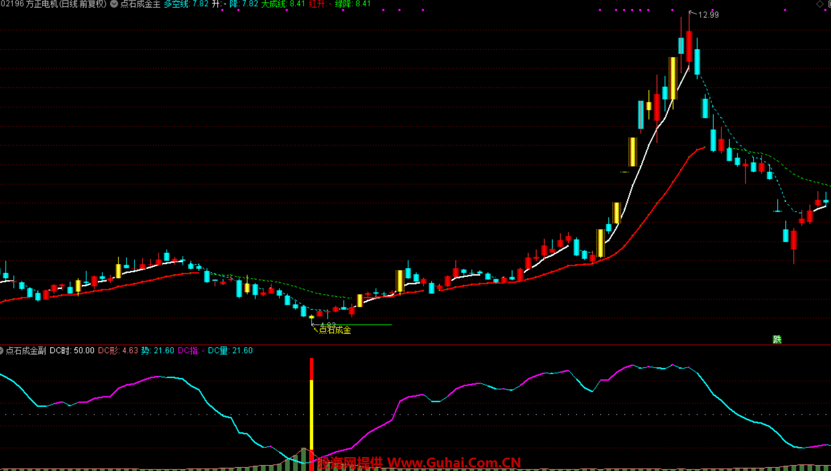Click the 大成线 8.41 legend label
Screen dimensions: 831x471
(283, 4)
